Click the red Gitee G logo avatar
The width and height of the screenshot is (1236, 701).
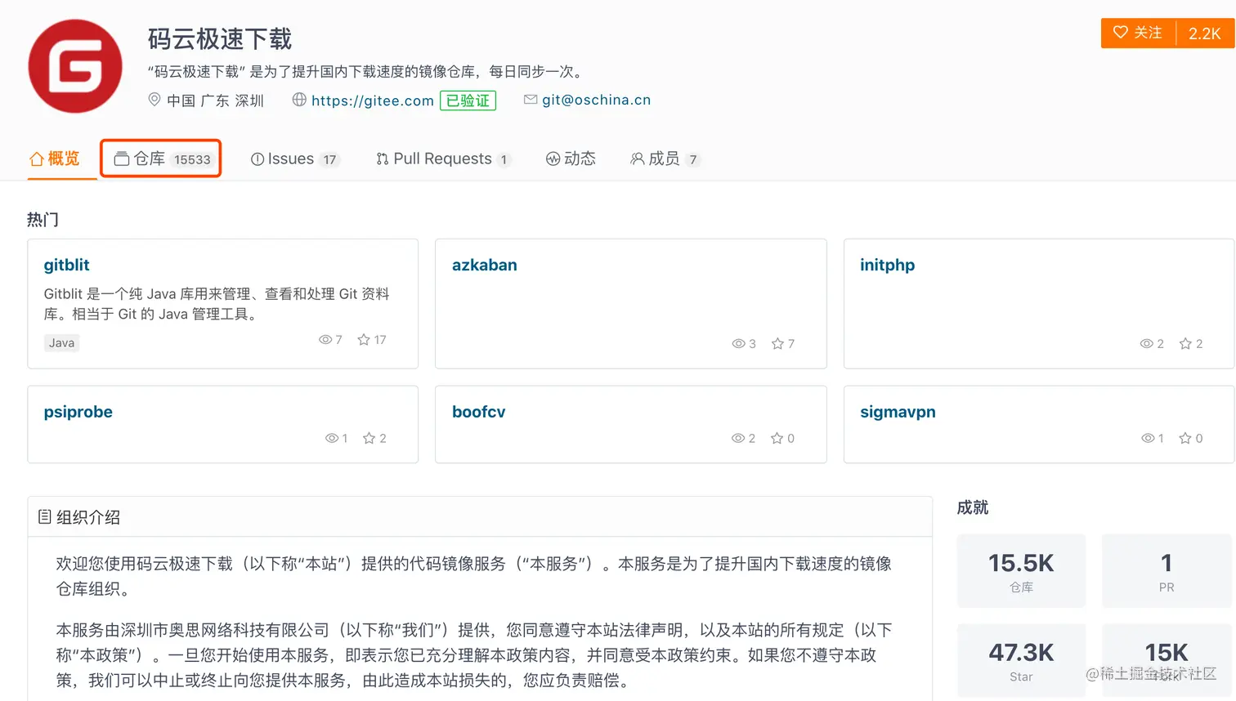click(75, 66)
